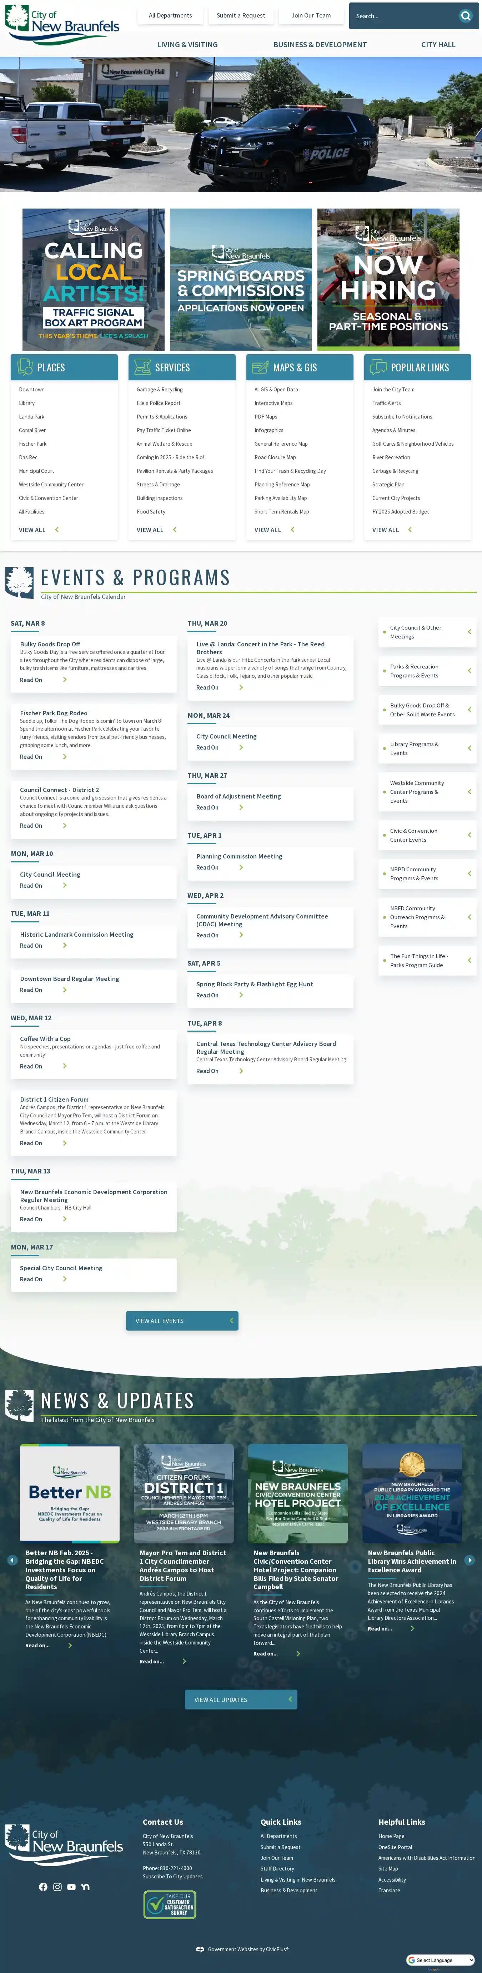Click the footer City of New Braunfels logo
482x1973 pixels.
[64, 1844]
